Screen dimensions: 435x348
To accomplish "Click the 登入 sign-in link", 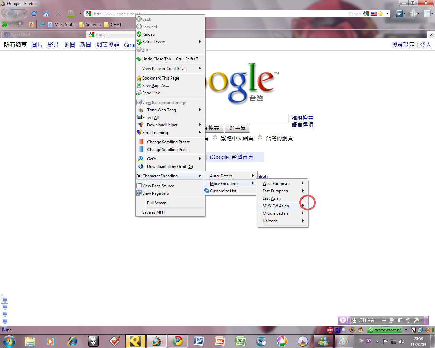I will pyautogui.click(x=425, y=45).
